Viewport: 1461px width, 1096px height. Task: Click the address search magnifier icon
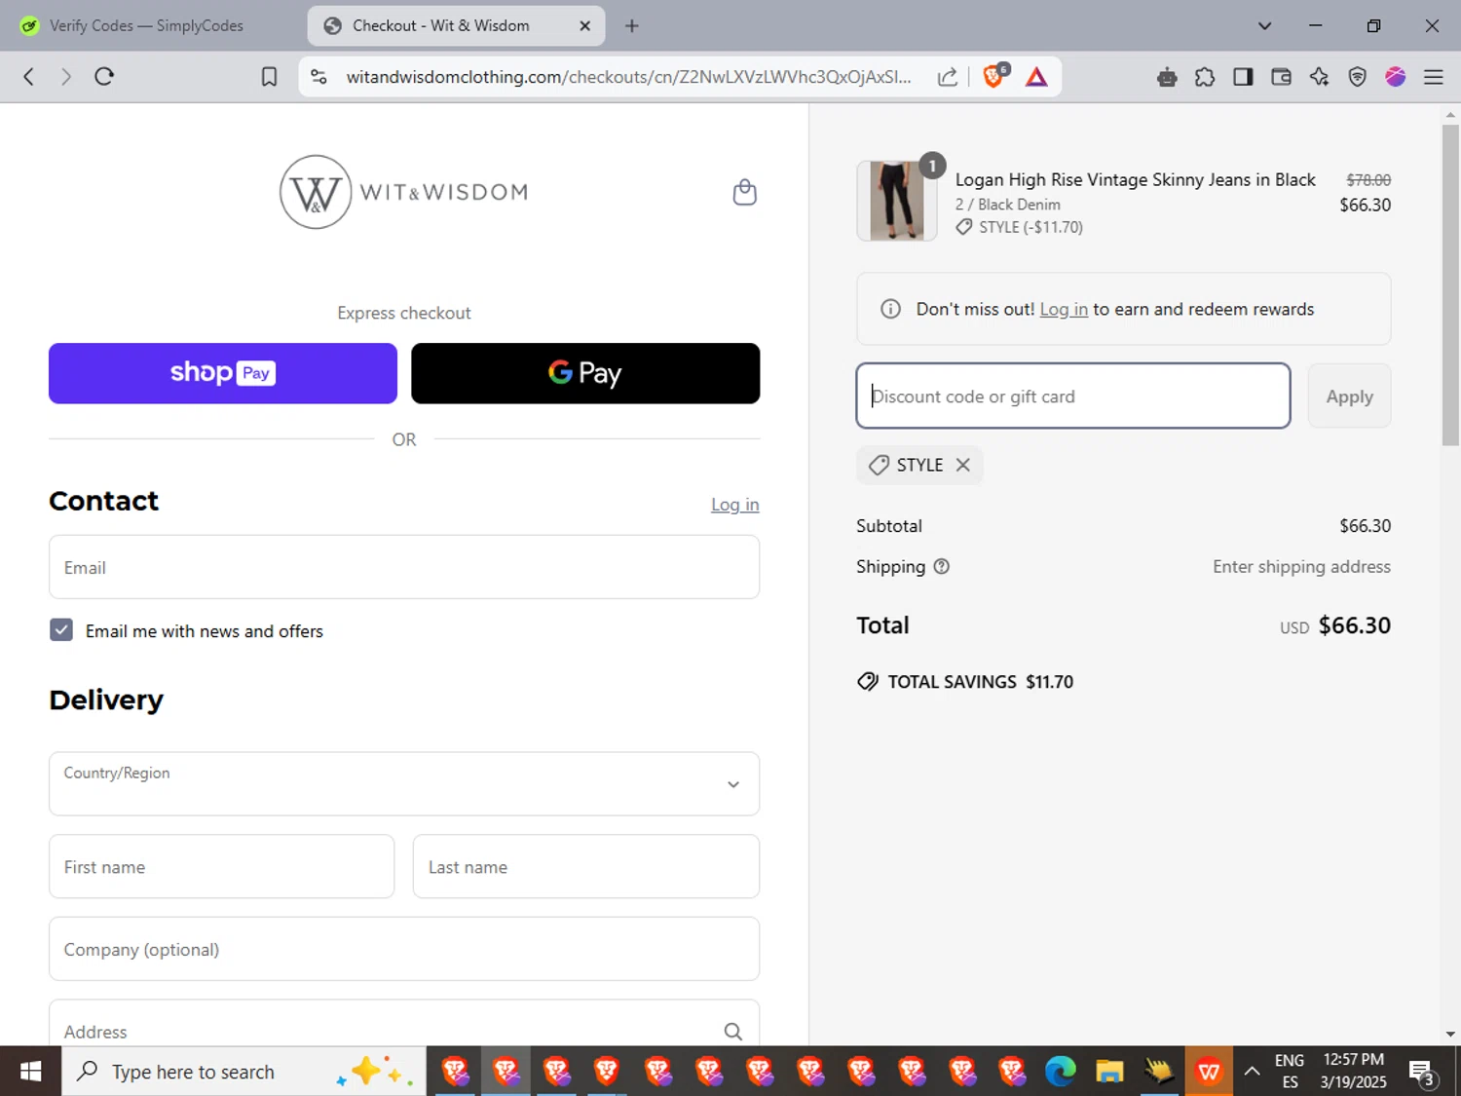pyautogui.click(x=732, y=1031)
